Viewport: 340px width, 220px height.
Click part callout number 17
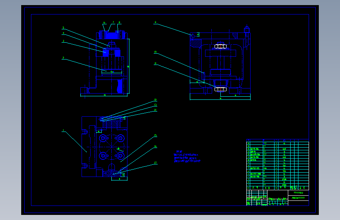[155, 163]
